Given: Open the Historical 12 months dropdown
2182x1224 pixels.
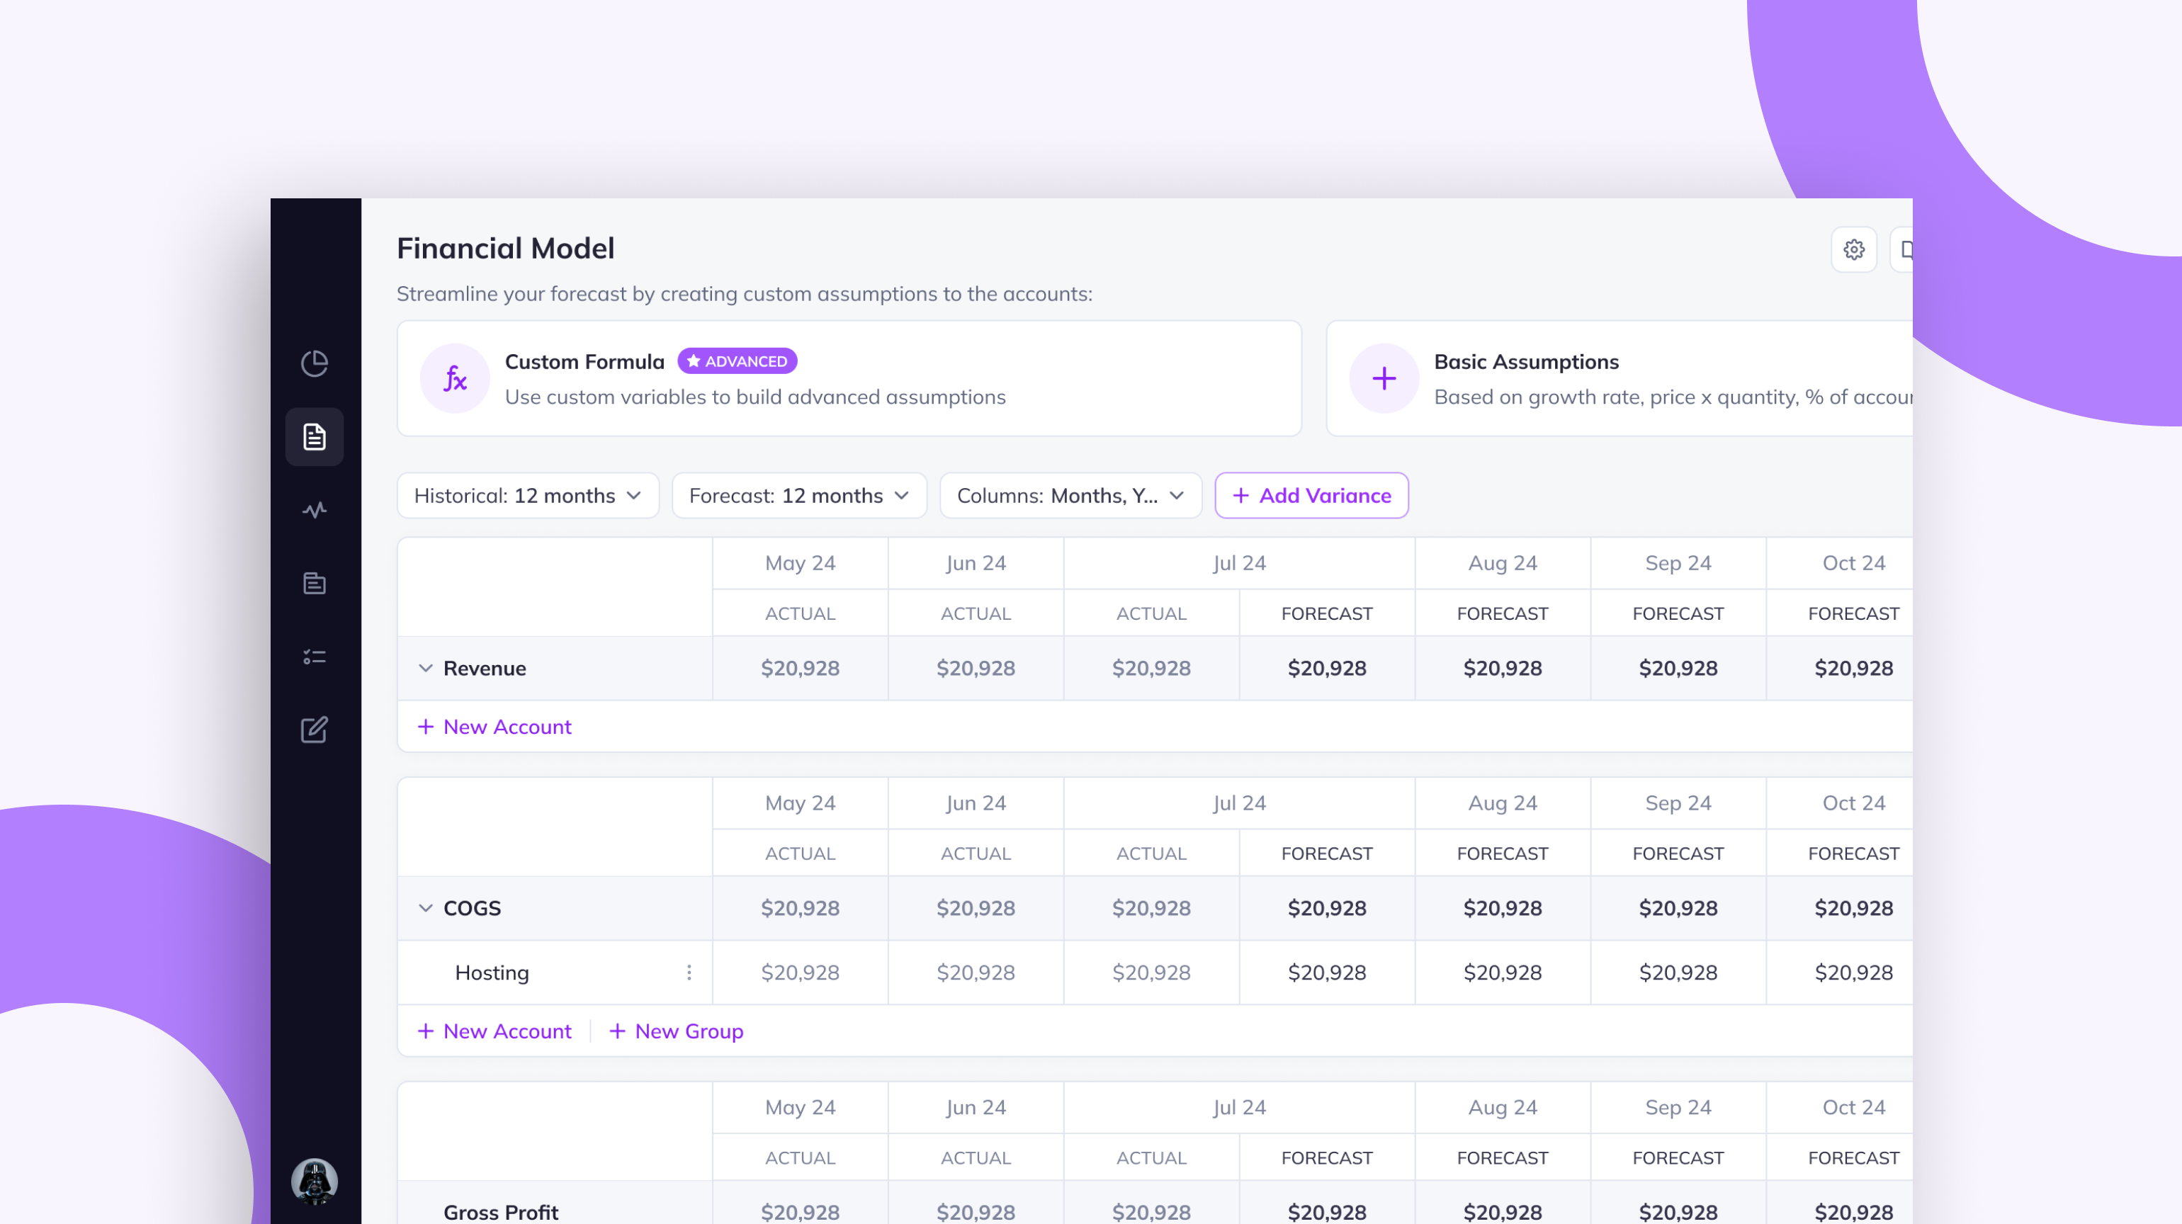Looking at the screenshot, I should [x=527, y=496].
